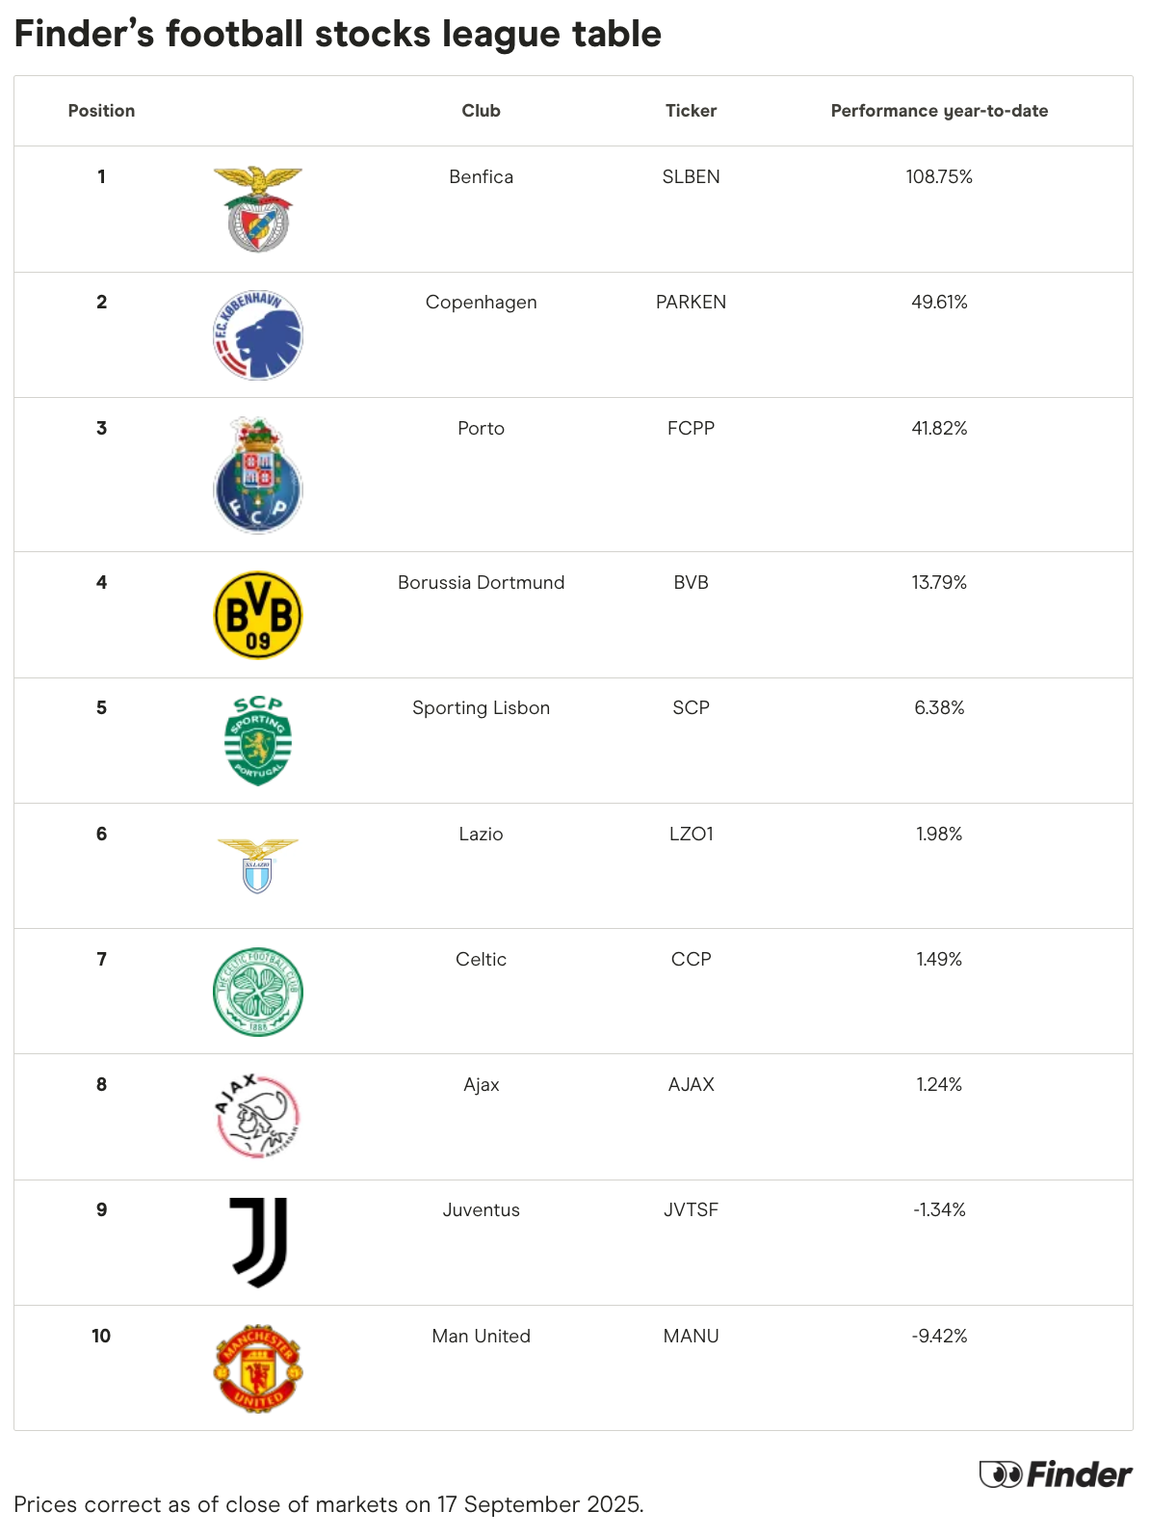Click the -9.42% Man United performance
The image size is (1150, 1538).
click(939, 1336)
